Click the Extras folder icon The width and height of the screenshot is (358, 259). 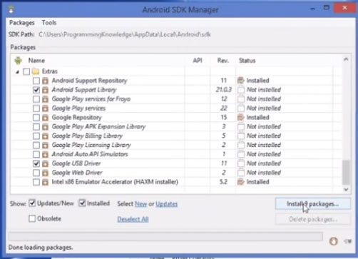coord(36,71)
